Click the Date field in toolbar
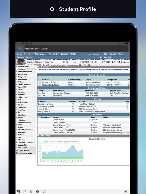Image resolution: width=146 pixels, height=194 pixels. [x=96, y=54]
